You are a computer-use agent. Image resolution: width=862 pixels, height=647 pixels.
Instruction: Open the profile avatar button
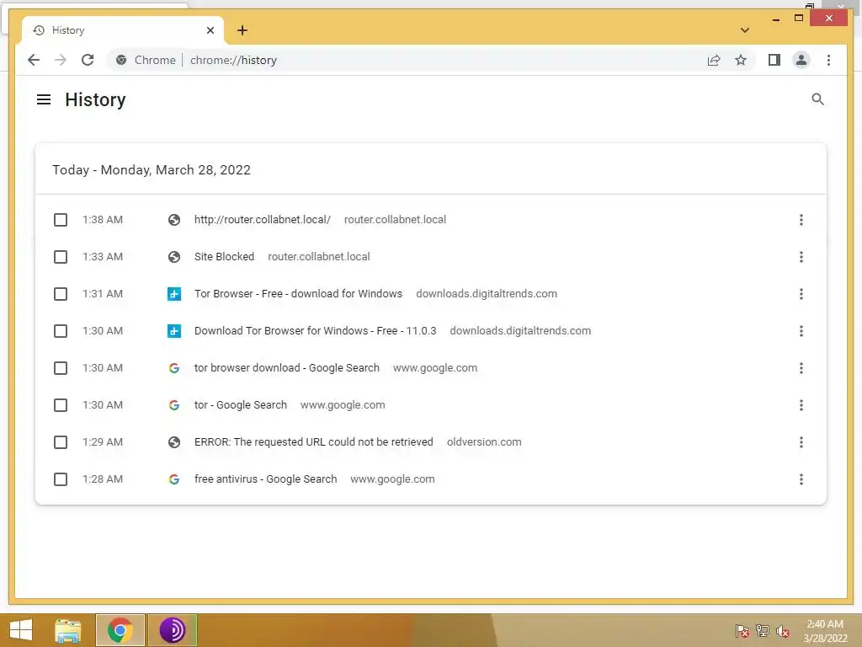(x=801, y=60)
